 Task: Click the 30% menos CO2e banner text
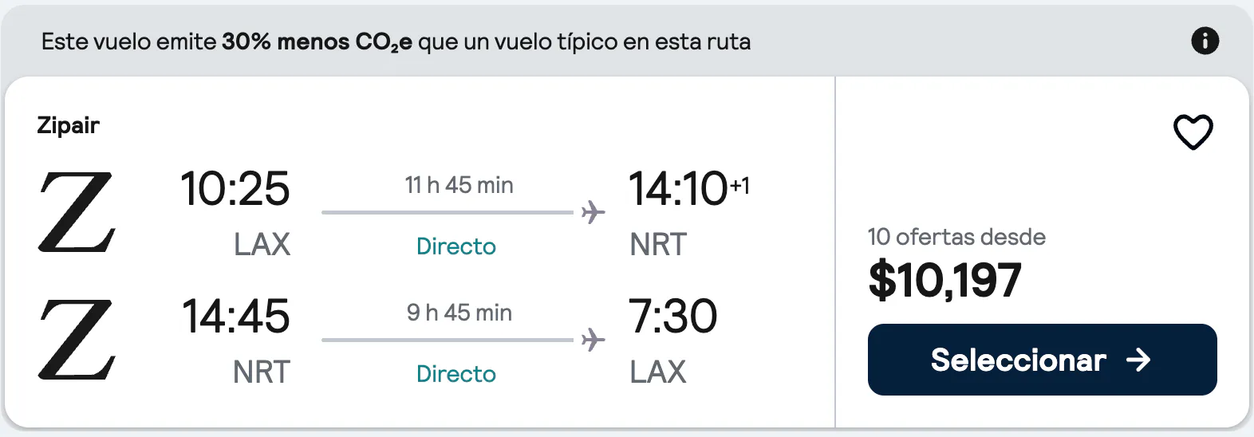coord(317,42)
